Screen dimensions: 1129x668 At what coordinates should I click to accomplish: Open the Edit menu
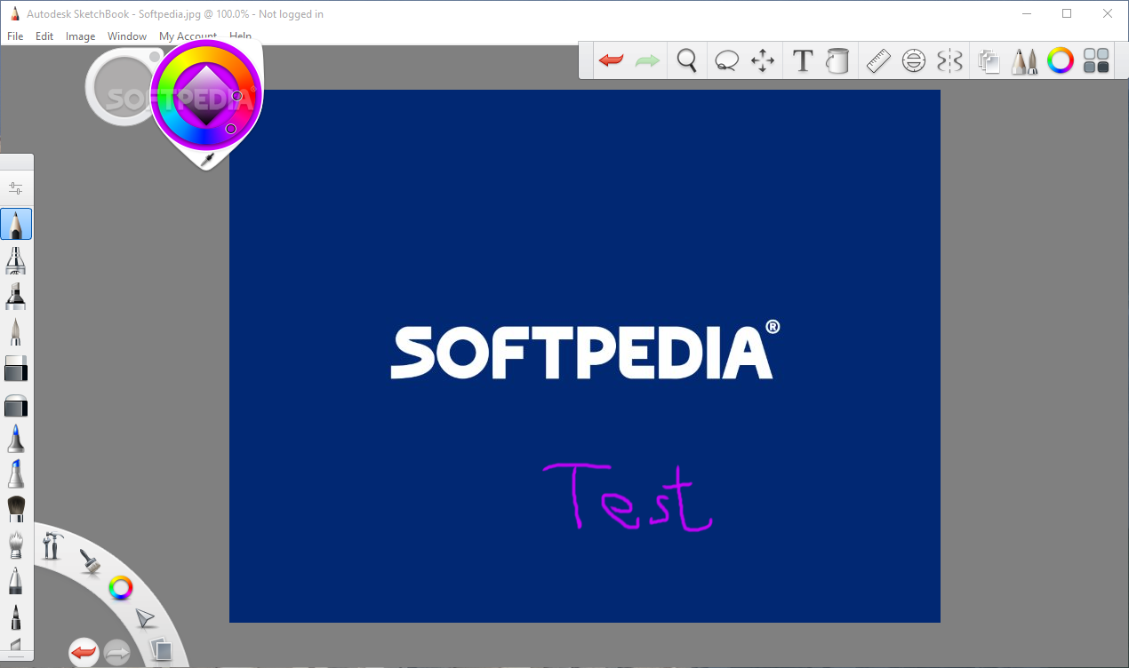44,36
